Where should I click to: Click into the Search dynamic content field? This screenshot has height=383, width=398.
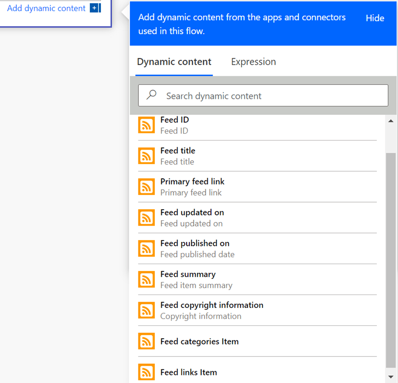tap(270, 96)
